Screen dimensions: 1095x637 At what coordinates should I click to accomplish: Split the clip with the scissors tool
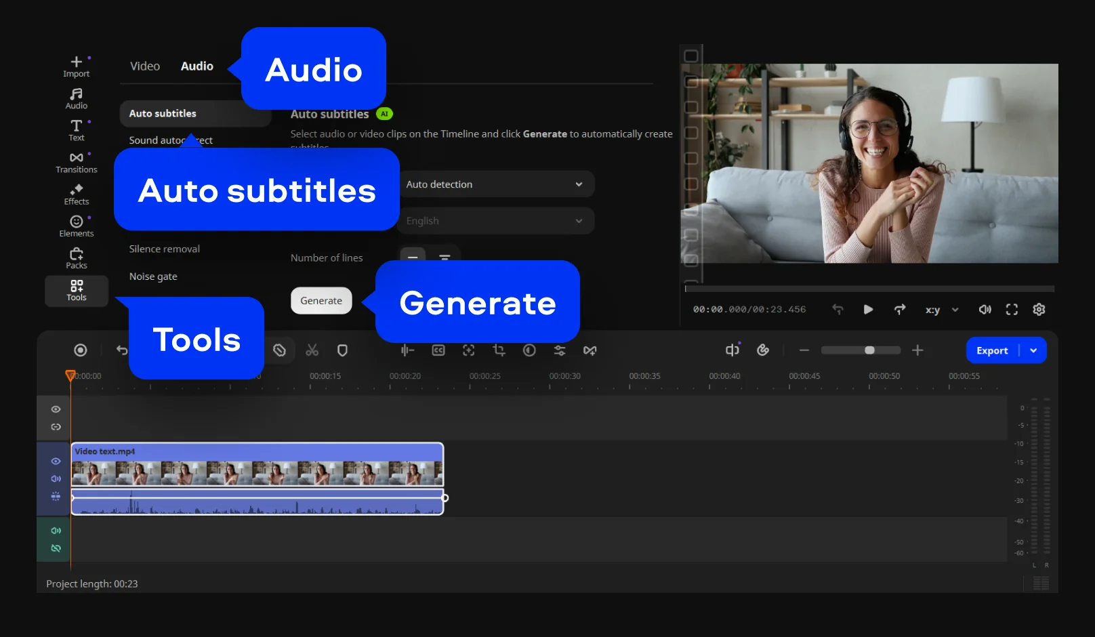click(312, 350)
